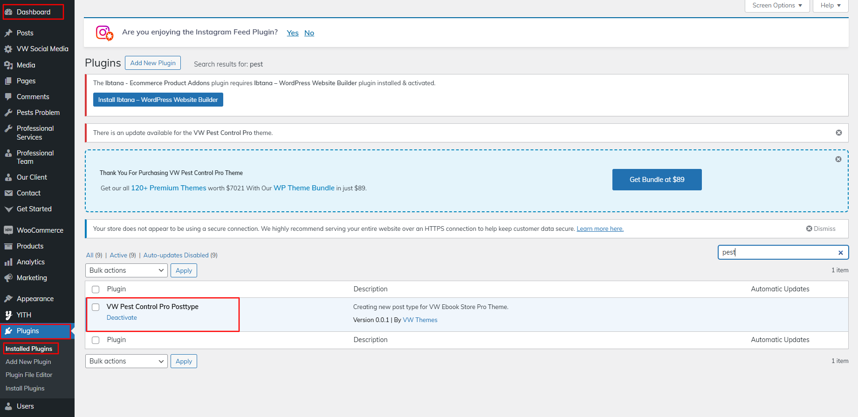Click the Analytics bar chart icon
The image size is (858, 417).
[8, 262]
